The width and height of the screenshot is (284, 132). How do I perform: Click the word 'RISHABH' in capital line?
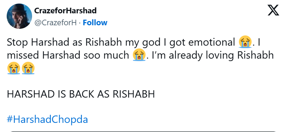point(134,94)
